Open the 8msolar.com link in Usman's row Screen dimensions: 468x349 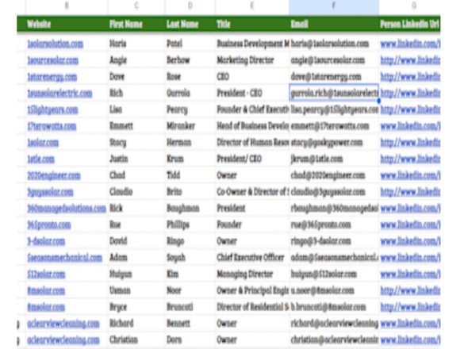(x=46, y=290)
